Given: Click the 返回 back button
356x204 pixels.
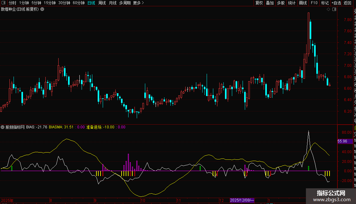Looking at the screenshot, I should pyautogui.click(x=347, y=3).
